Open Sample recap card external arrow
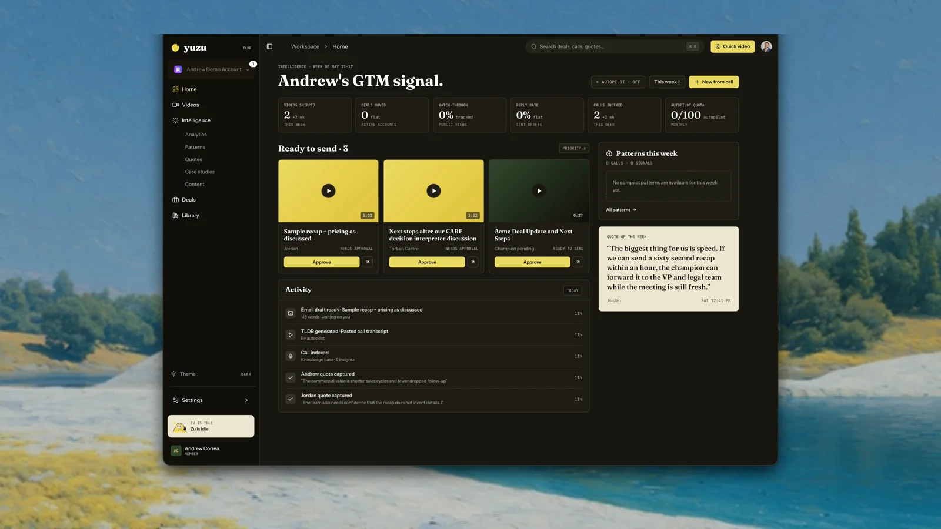Viewport: 941px width, 529px height. pos(368,262)
